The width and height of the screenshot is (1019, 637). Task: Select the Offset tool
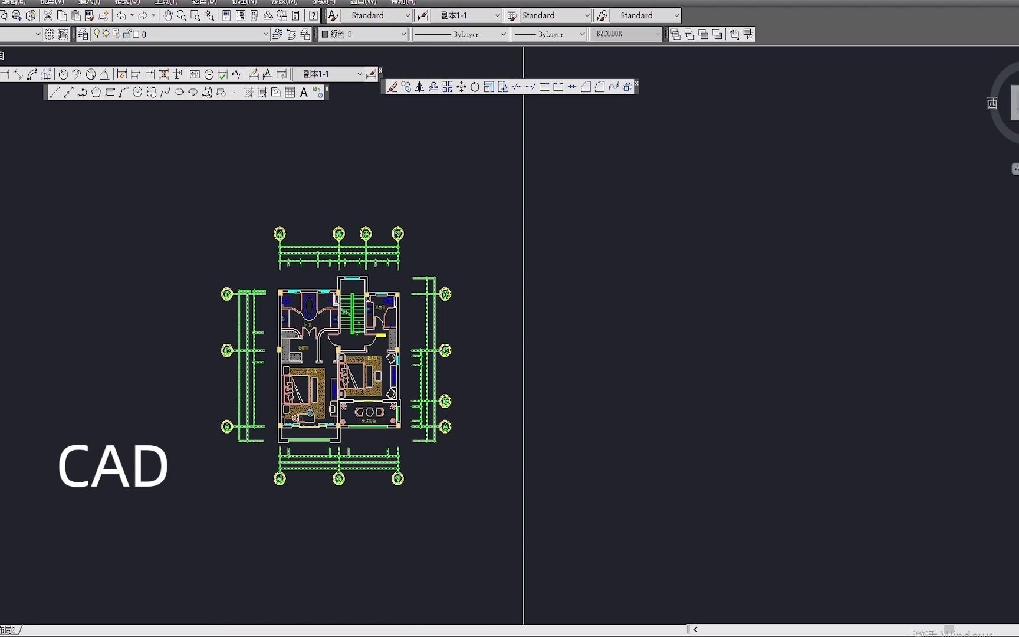(x=433, y=87)
